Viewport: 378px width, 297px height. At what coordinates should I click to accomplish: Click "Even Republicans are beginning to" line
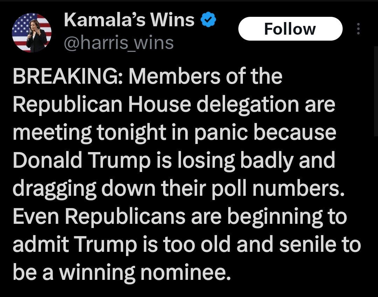click(180, 216)
